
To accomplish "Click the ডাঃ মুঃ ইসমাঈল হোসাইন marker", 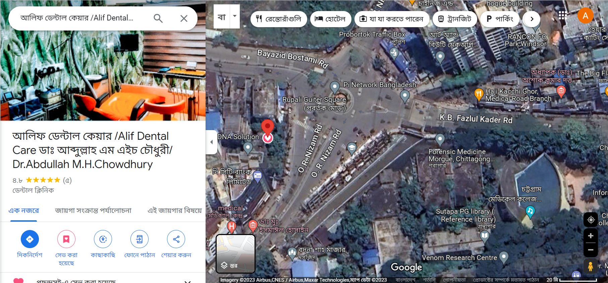I will tap(253, 226).
